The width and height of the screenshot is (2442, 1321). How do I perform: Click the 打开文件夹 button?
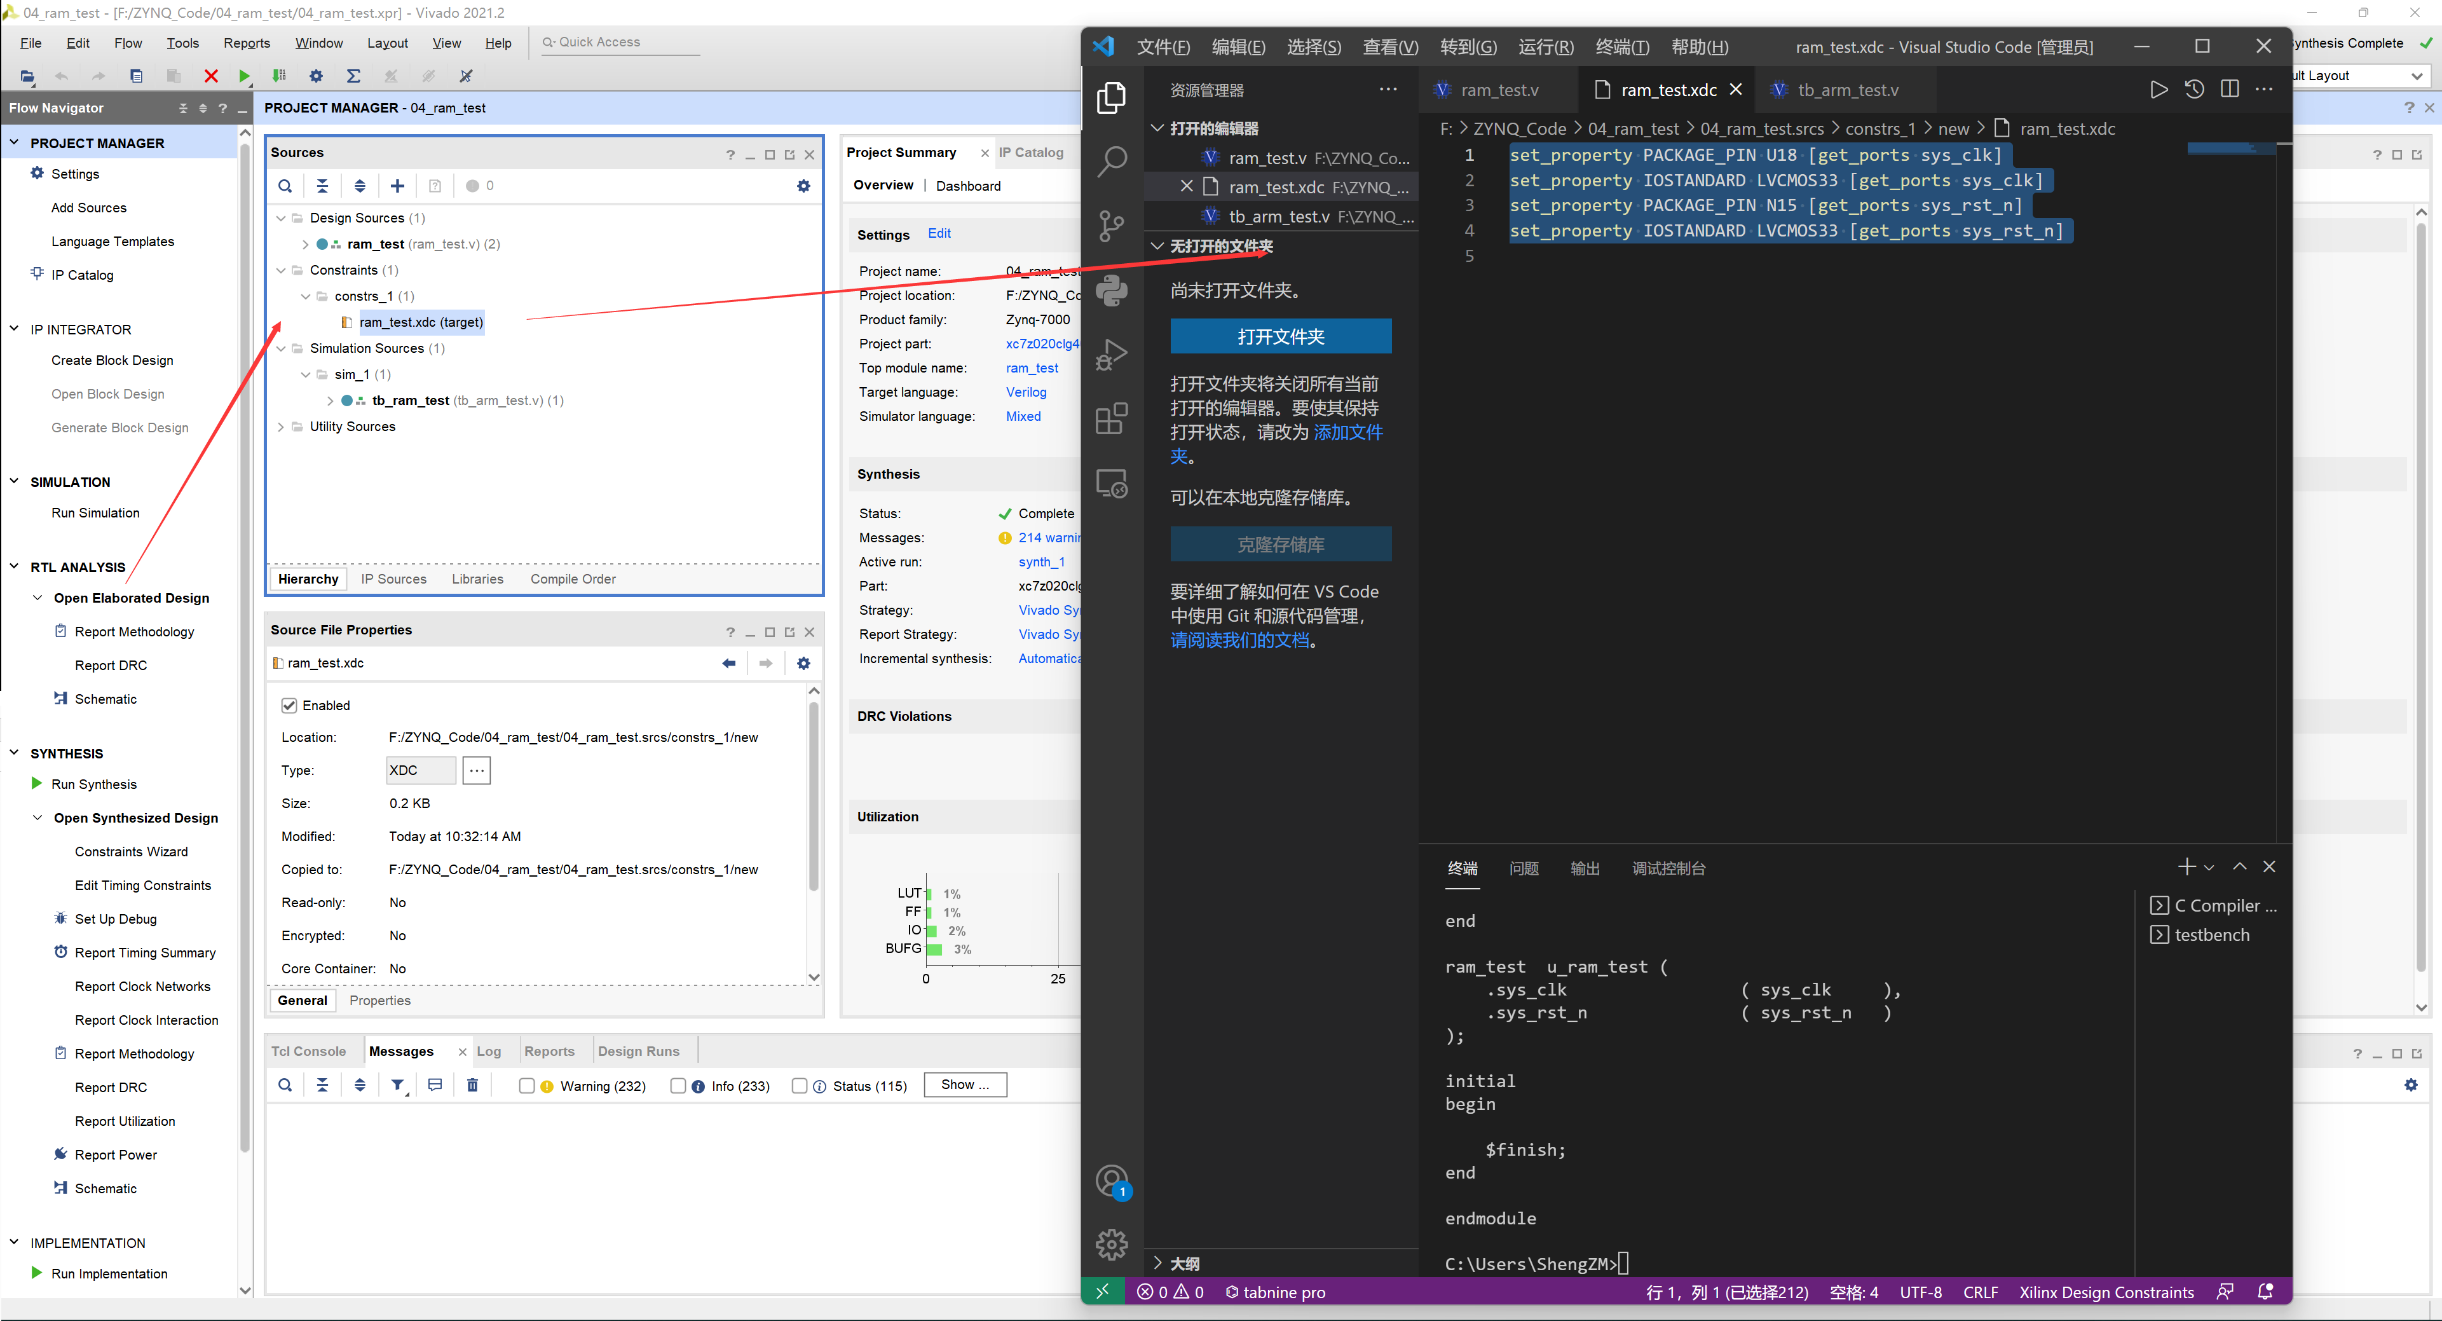[1281, 336]
